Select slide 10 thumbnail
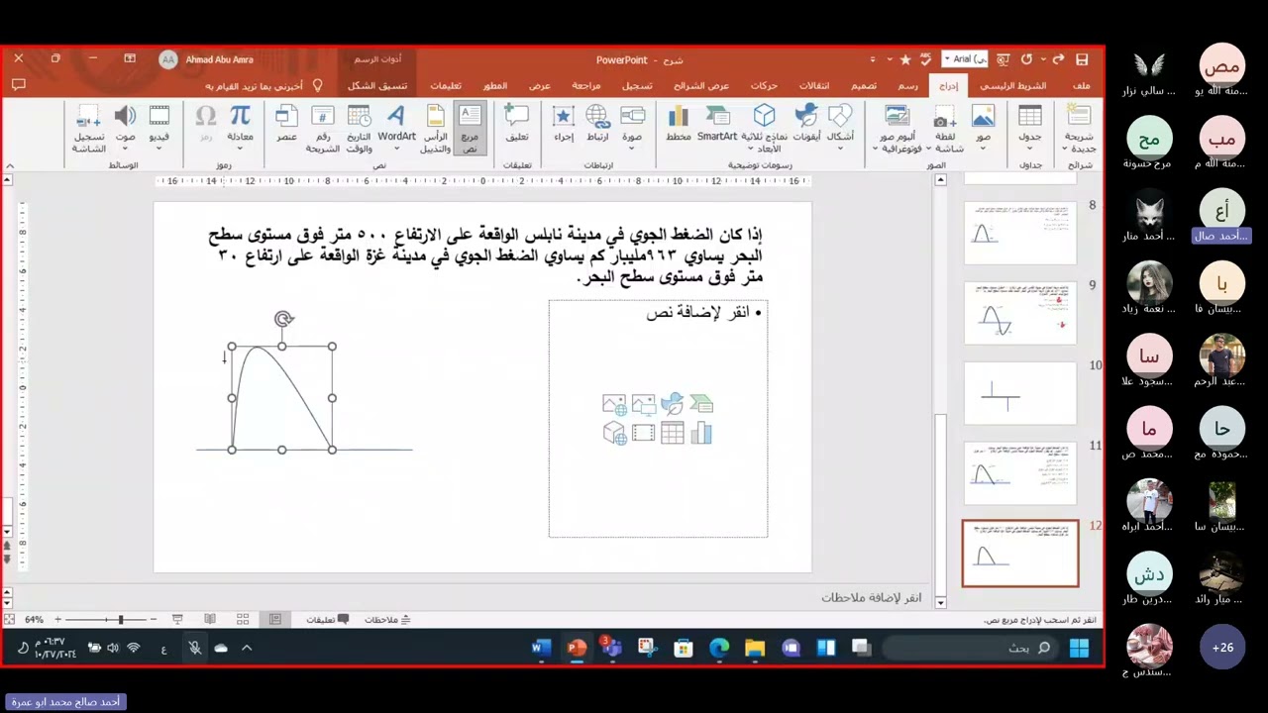This screenshot has height=713, width=1268. coord(1020,393)
